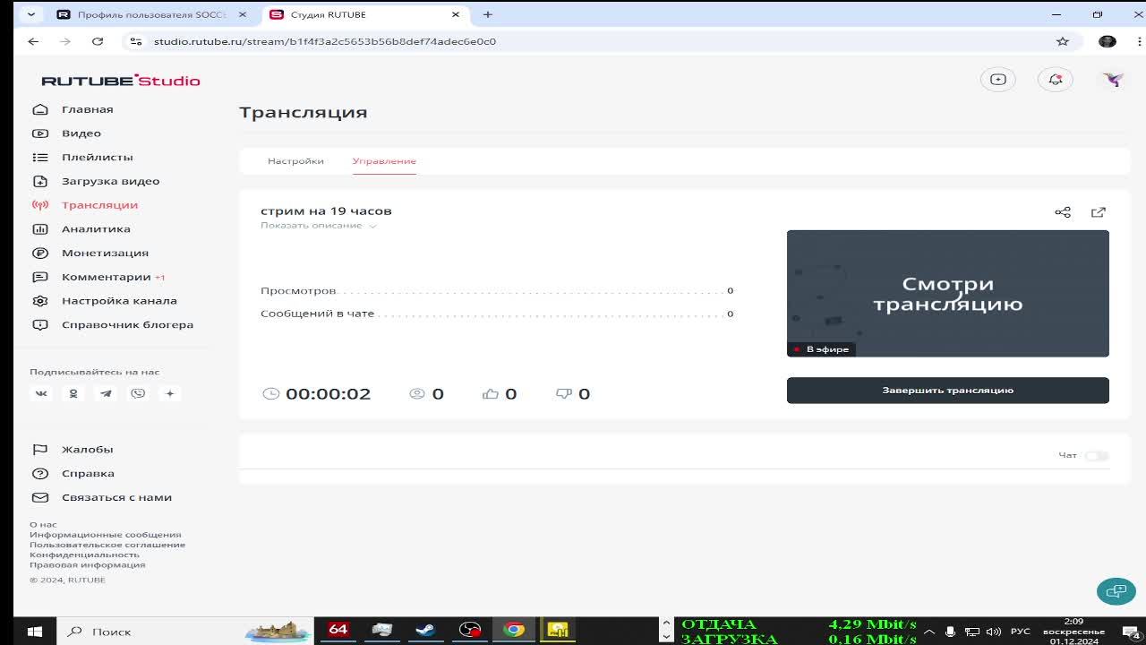This screenshot has width=1146, height=645.
Task: Click the Плейлисты list icon
Action: (x=40, y=157)
